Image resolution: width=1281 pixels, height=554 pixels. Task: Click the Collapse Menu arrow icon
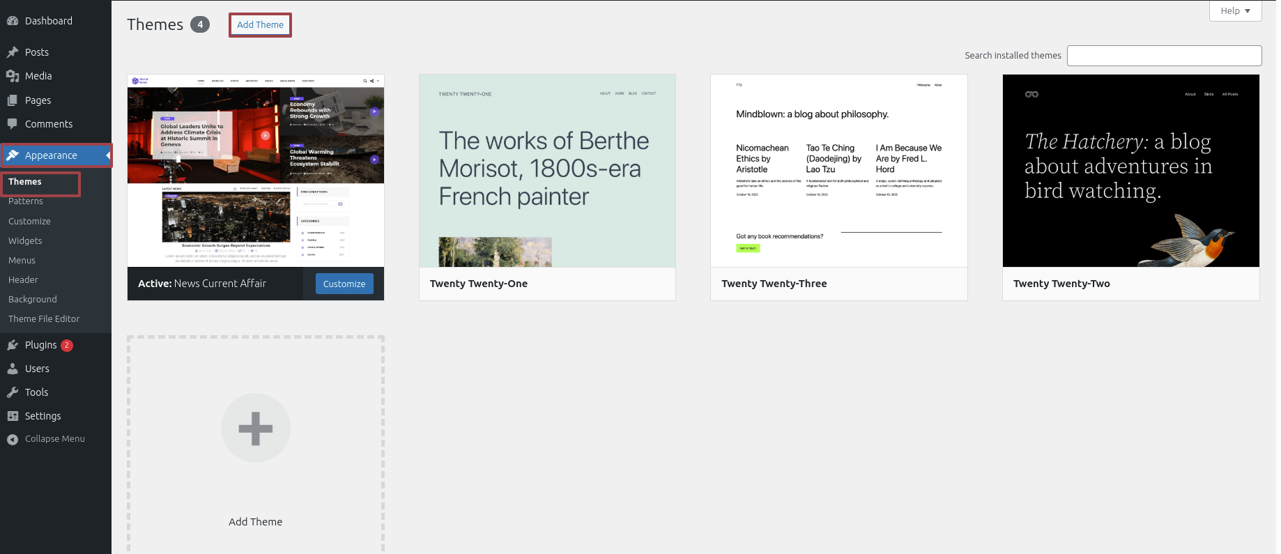pos(13,439)
